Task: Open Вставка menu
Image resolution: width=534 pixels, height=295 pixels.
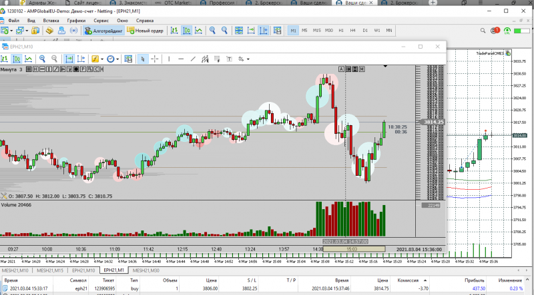Action: click(51, 21)
